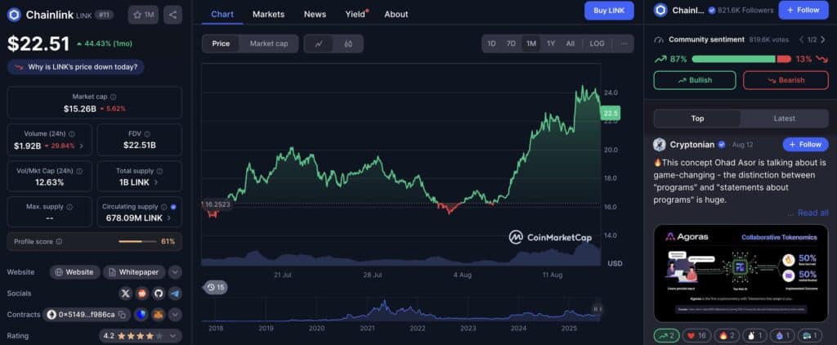Open the Markets tab
Image resolution: width=837 pixels, height=345 pixels.
point(268,15)
